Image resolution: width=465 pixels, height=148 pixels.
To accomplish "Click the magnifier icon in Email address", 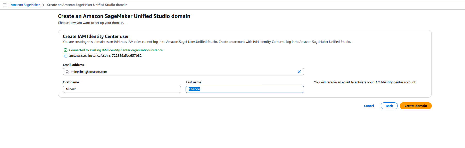I will coord(67,72).
